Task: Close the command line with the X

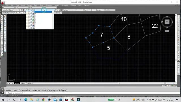Action: (2, 90)
